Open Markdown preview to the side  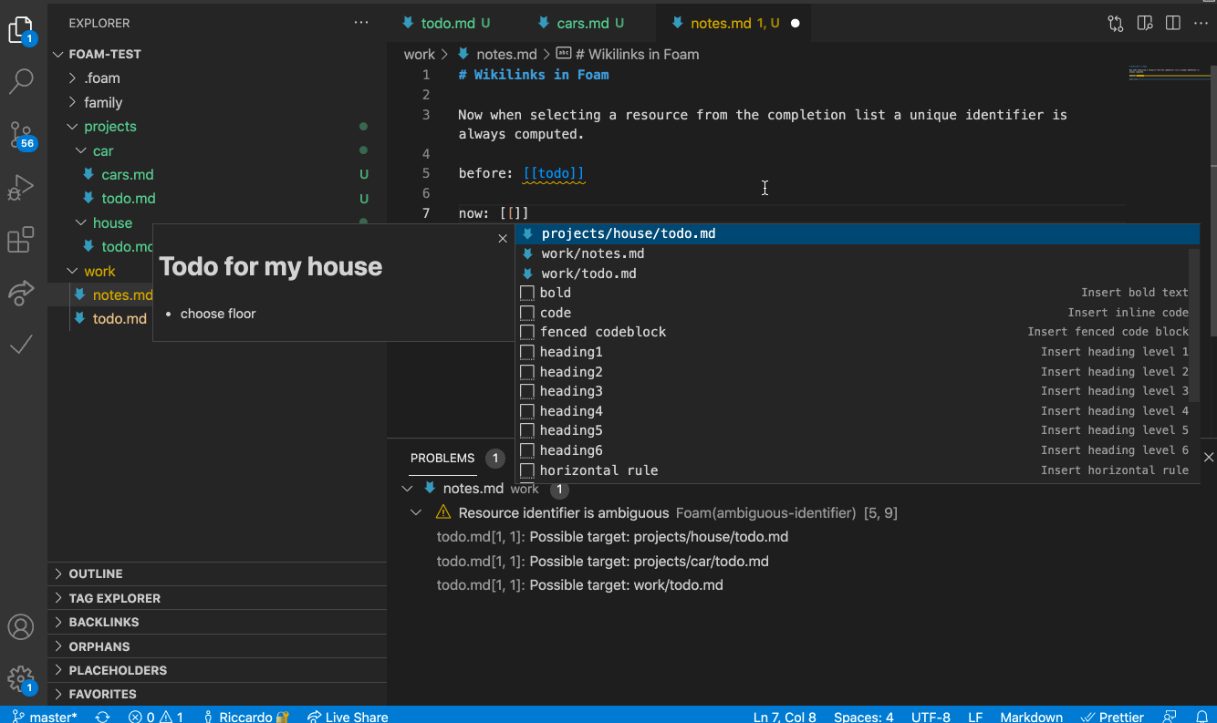[1145, 23]
